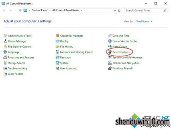The width and height of the screenshot is (171, 129).
Task: Open the Device Manager link
Action: click(x=17, y=41)
